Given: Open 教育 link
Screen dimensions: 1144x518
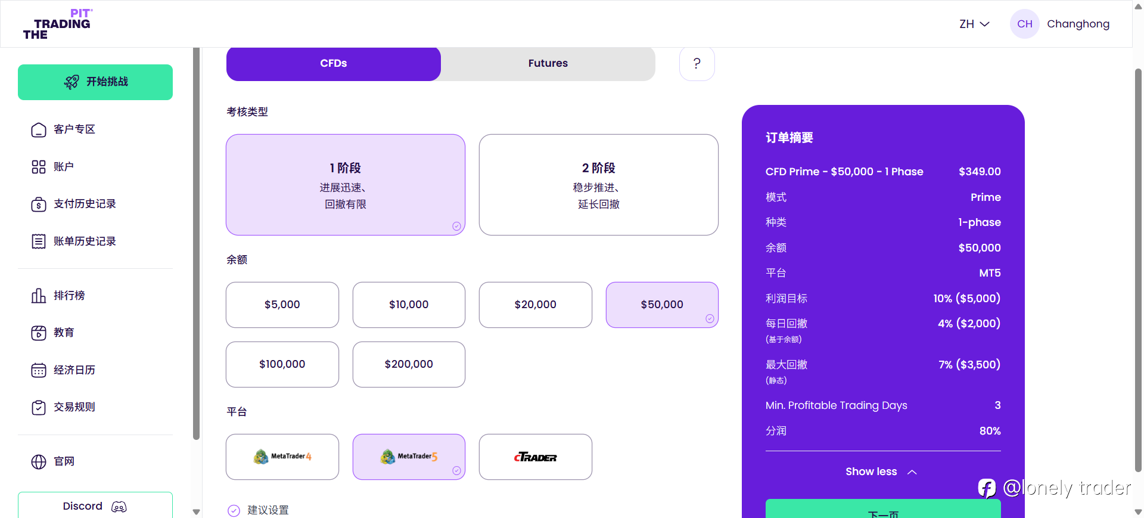Looking at the screenshot, I should point(64,333).
